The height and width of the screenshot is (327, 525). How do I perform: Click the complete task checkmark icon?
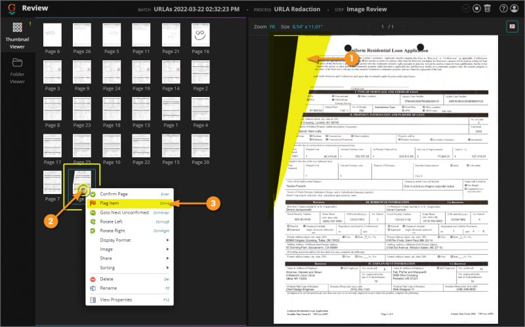click(x=466, y=9)
